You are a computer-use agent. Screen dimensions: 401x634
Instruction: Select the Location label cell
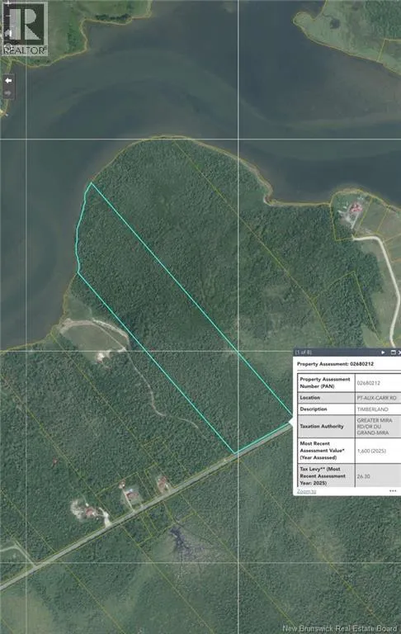[327, 398]
